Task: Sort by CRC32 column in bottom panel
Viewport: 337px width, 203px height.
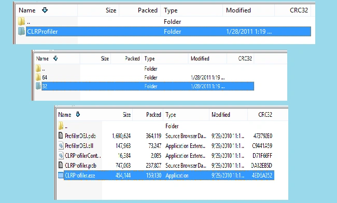Action: (265, 115)
